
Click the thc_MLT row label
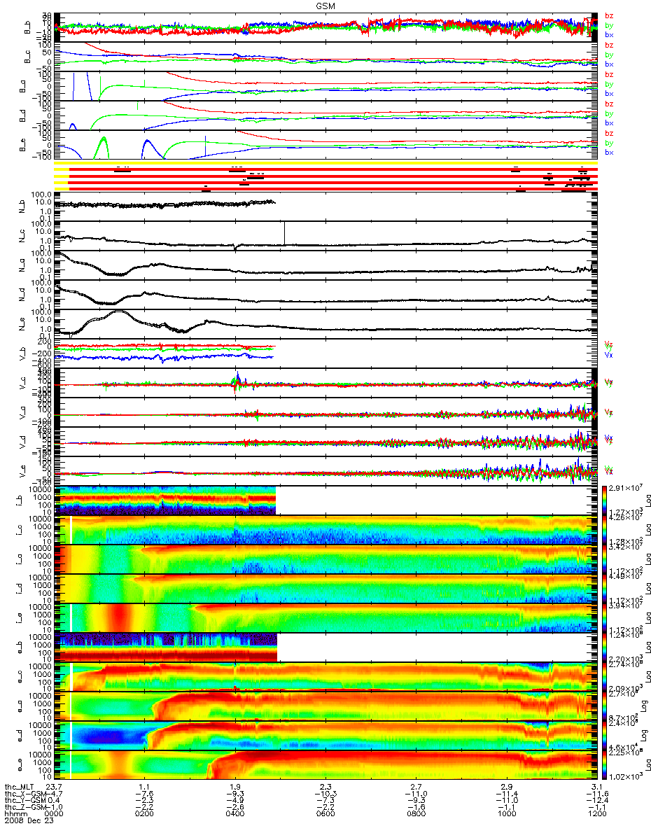[18, 787]
